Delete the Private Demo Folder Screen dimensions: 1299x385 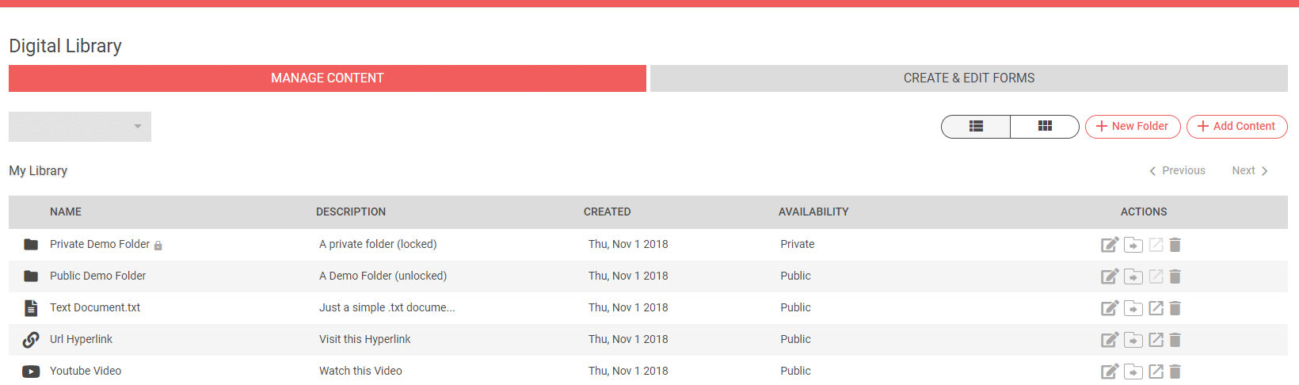pos(1175,245)
